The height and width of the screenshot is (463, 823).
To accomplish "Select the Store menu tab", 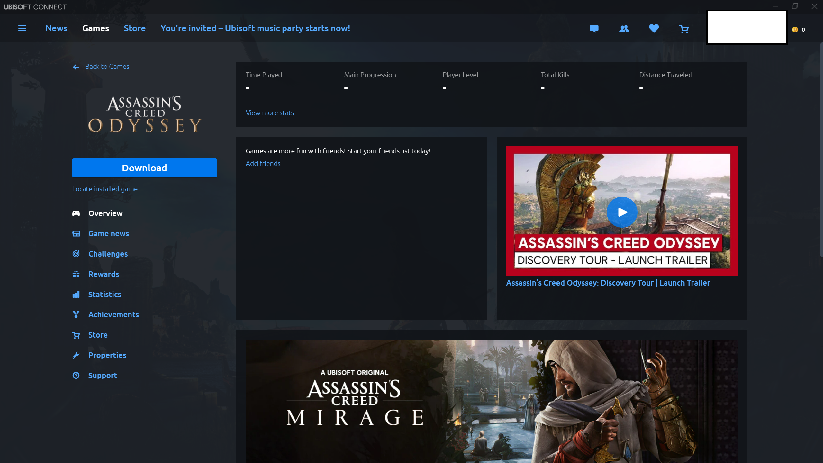I will 134,28.
